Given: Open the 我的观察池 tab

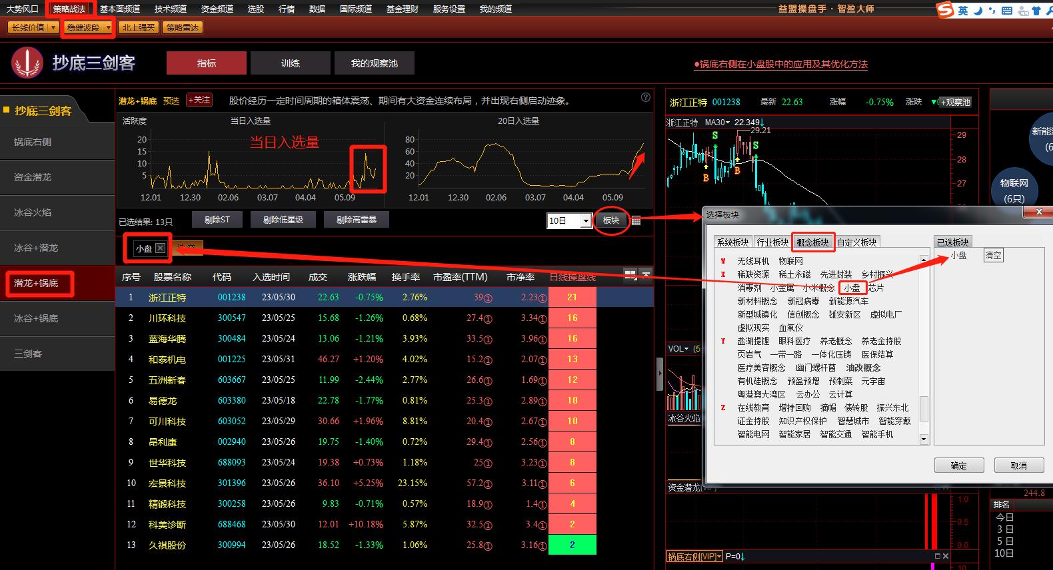Looking at the screenshot, I should point(375,63).
